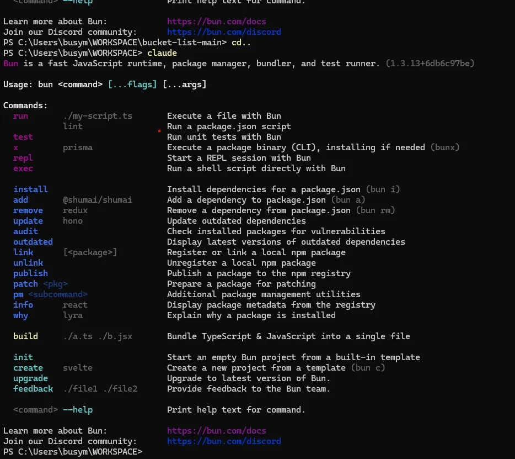This screenshot has width=515, height=459.
Task: Open the last https://bun.com/docs link near the final prompt
Action: tap(217, 431)
